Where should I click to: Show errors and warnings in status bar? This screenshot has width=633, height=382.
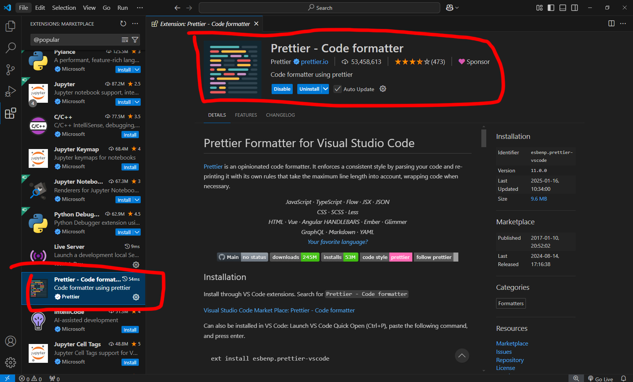[x=31, y=379]
